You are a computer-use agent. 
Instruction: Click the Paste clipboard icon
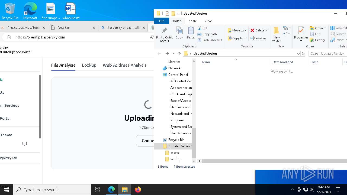[191, 33]
